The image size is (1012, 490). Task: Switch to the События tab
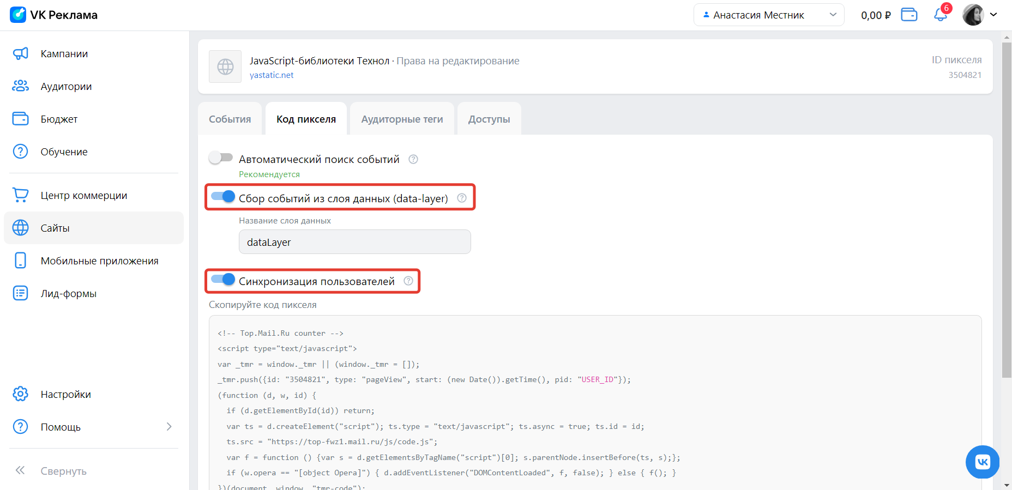[230, 119]
